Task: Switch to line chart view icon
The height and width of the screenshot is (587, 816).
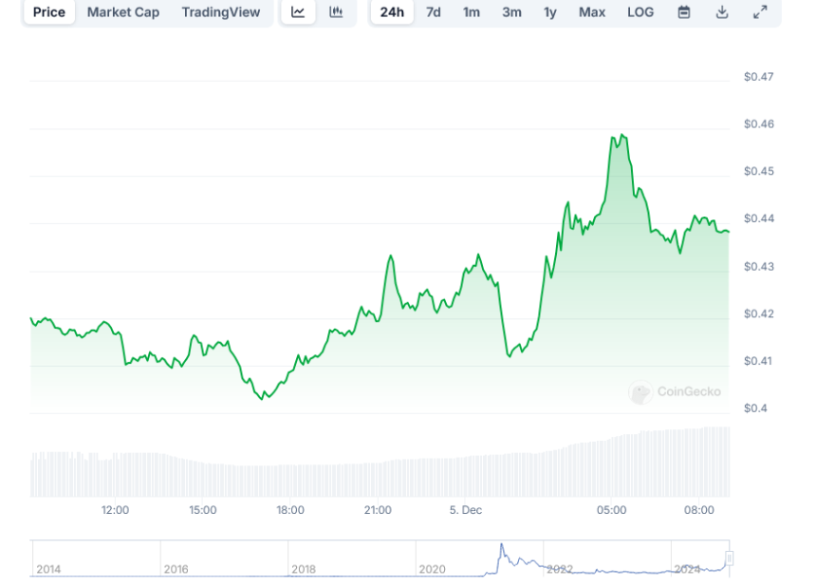Action: click(x=298, y=12)
